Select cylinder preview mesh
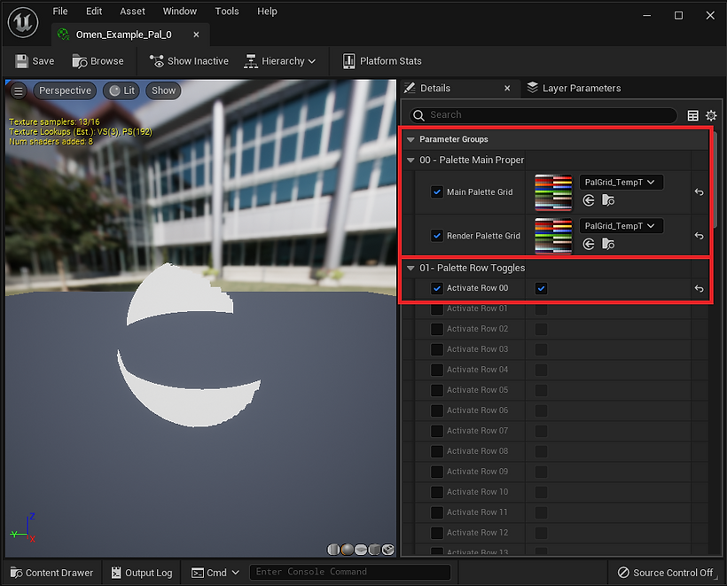 tap(333, 550)
